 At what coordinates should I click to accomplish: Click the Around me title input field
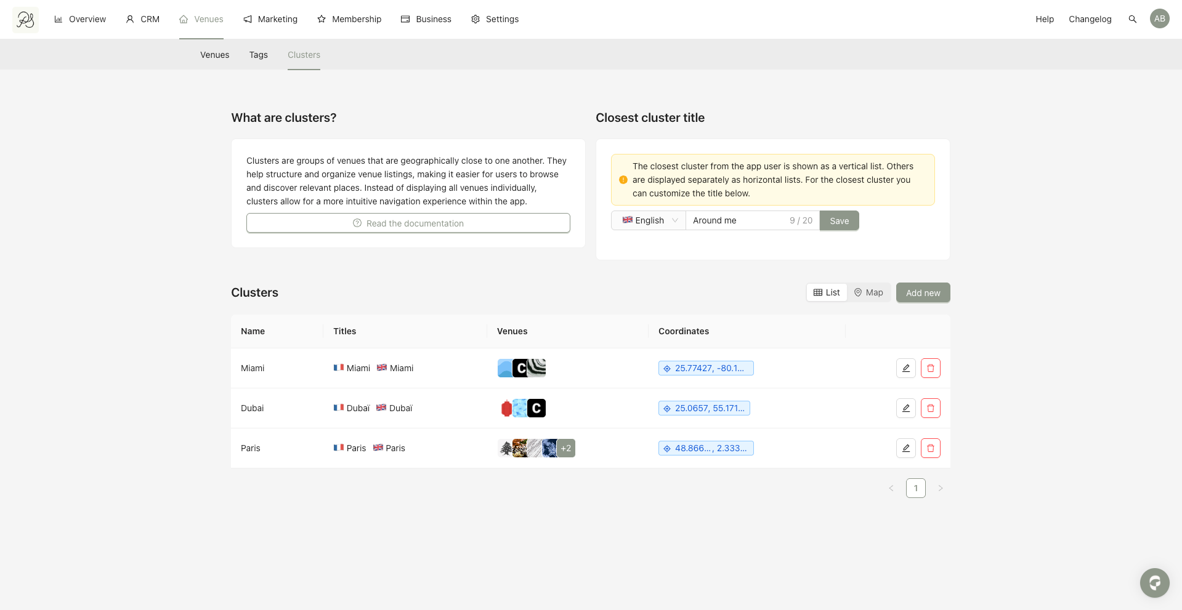click(736, 220)
